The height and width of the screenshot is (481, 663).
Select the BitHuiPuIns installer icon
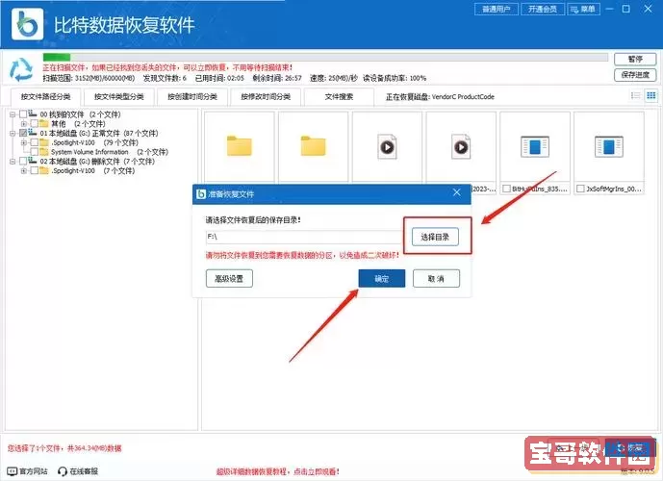click(535, 146)
